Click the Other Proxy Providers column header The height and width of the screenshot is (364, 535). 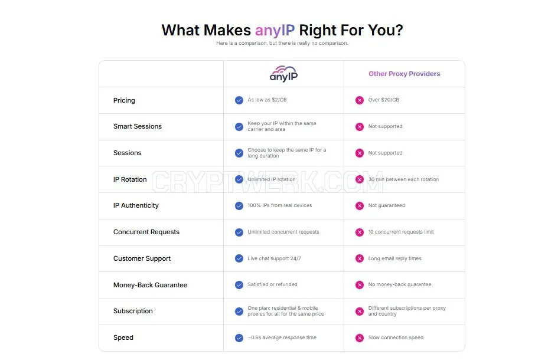click(x=404, y=74)
